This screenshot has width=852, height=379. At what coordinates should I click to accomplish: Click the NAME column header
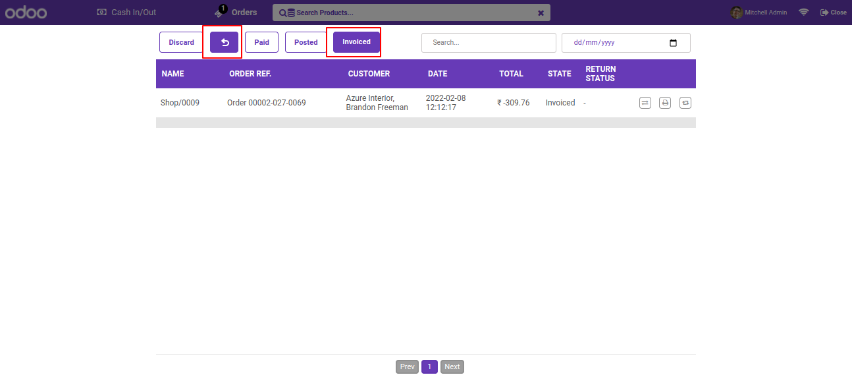tap(173, 74)
